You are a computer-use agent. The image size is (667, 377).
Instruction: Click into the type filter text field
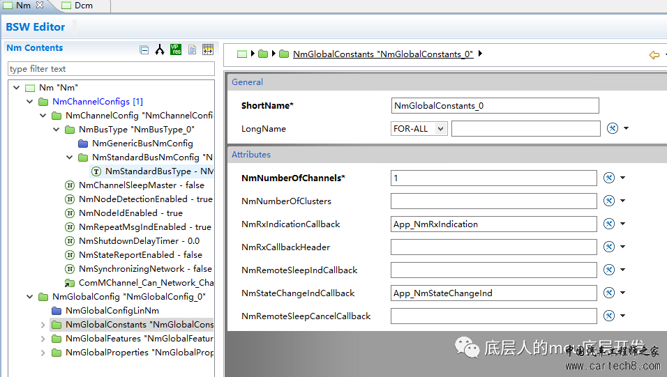111,69
